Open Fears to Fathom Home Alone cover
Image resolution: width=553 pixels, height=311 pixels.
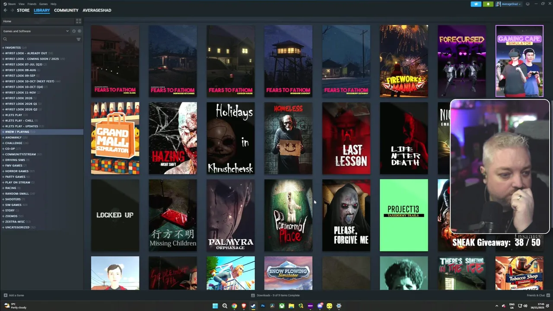point(115,61)
